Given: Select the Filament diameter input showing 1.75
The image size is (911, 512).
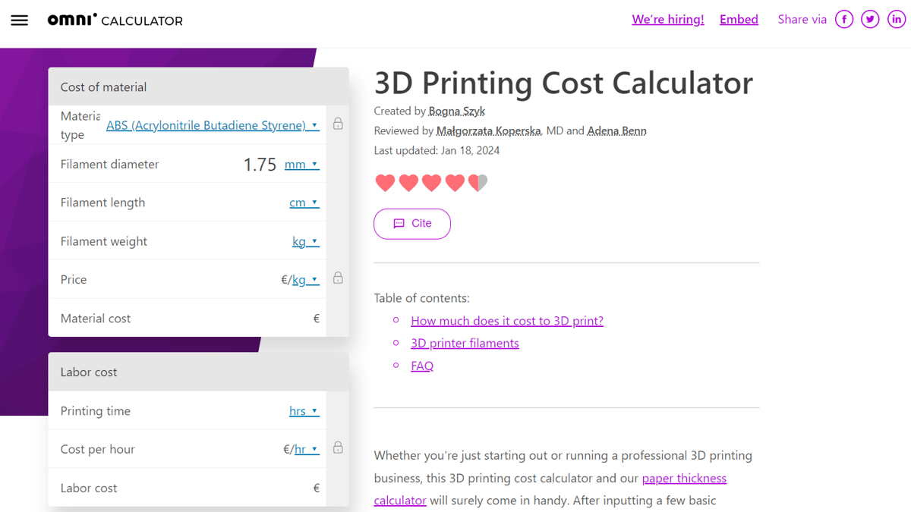Looking at the screenshot, I should pyautogui.click(x=260, y=164).
